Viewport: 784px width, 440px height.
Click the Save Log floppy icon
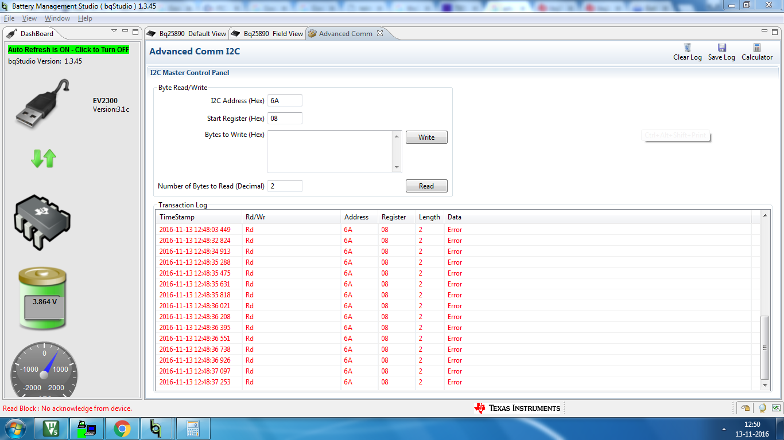pos(721,48)
